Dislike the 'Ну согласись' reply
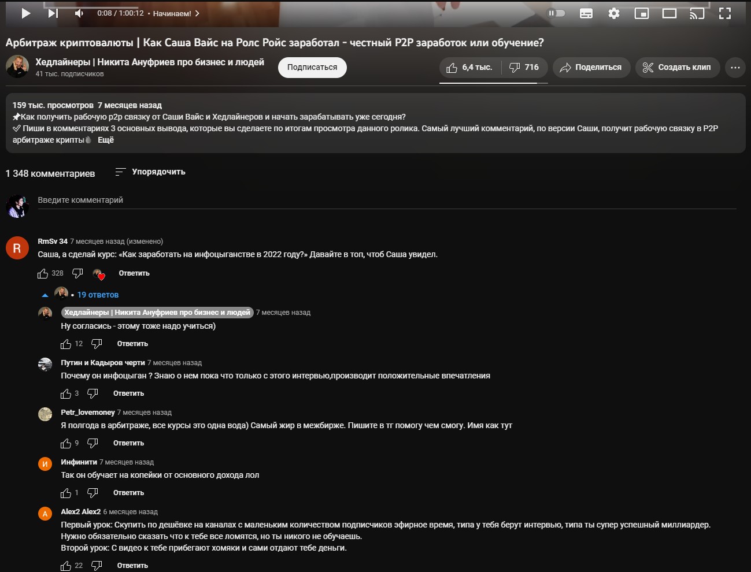Screen dimensions: 751x572 [x=97, y=344]
